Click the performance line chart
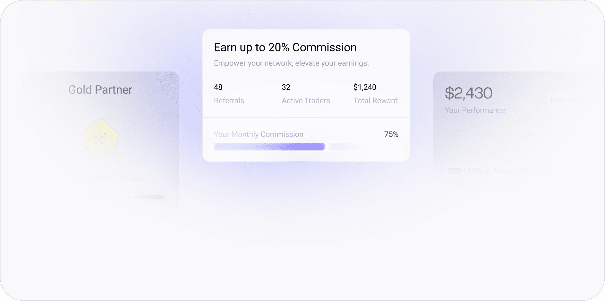Viewport: 605px width, 301px height. [x=524, y=133]
